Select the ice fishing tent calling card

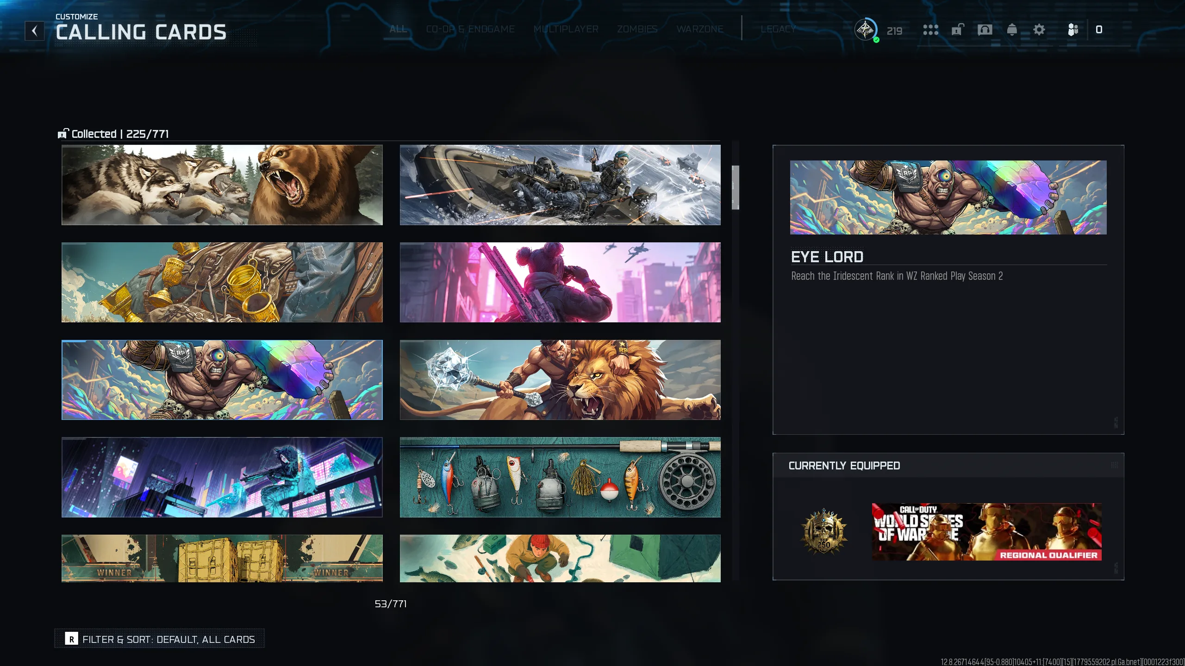(x=560, y=559)
